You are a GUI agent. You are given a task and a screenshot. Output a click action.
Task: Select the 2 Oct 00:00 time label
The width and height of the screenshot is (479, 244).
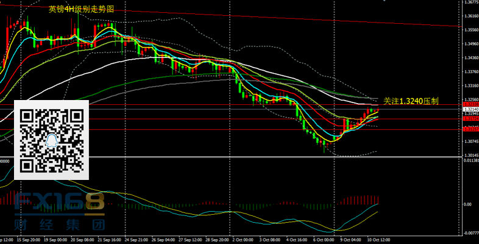click(244, 240)
